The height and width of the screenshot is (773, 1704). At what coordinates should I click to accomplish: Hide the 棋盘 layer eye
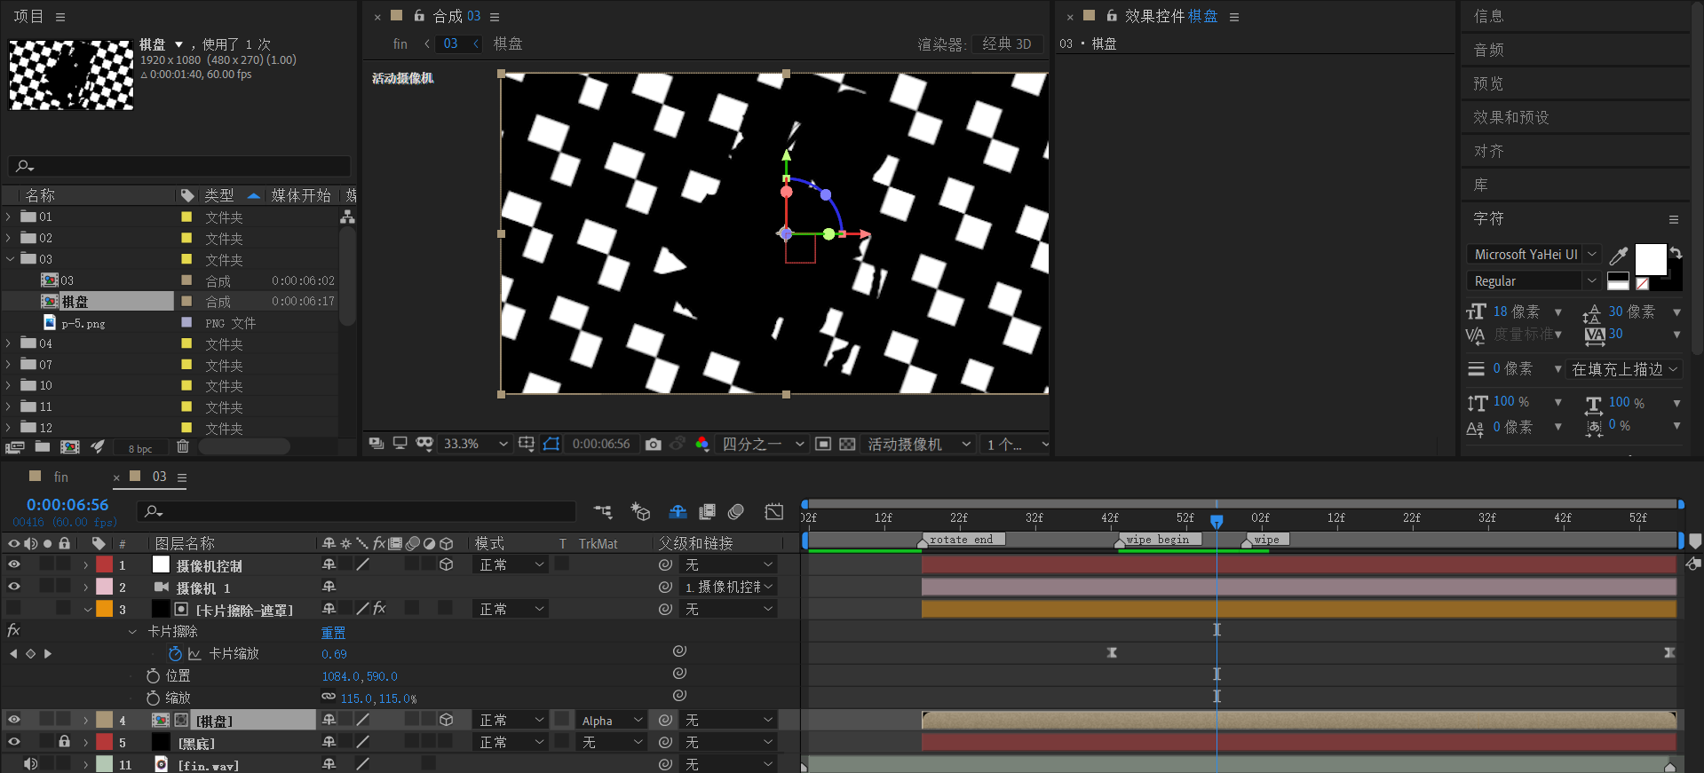coord(13,720)
